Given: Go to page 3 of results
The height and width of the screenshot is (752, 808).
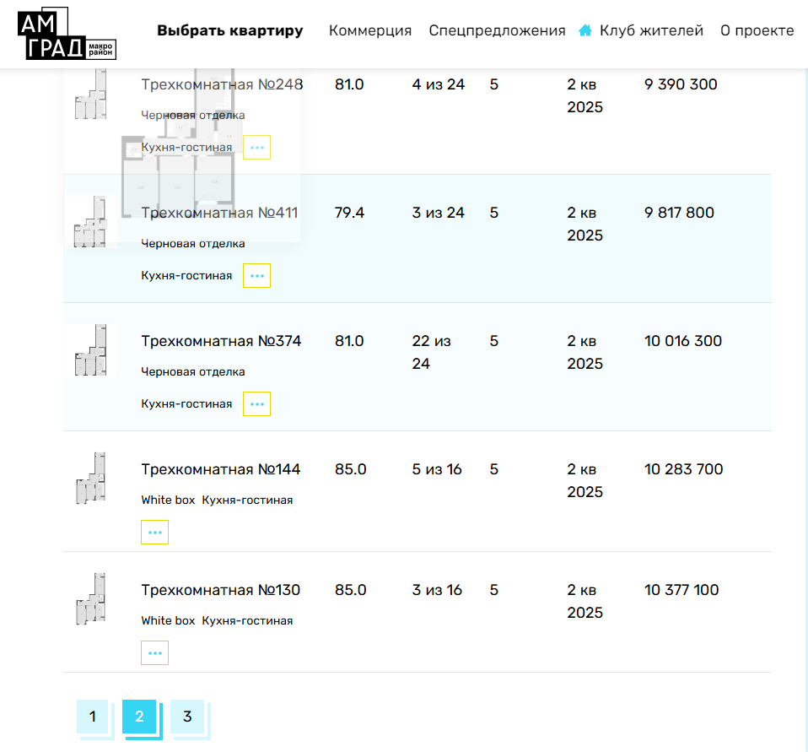Looking at the screenshot, I should pyautogui.click(x=187, y=717).
